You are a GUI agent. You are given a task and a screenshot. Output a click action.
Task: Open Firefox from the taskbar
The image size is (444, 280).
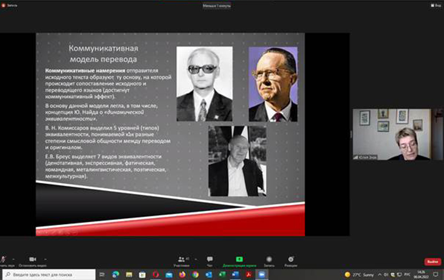pos(182,275)
